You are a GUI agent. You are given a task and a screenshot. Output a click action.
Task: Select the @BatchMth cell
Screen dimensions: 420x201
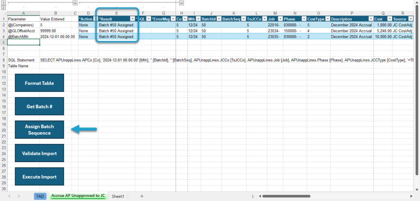(x=23, y=37)
